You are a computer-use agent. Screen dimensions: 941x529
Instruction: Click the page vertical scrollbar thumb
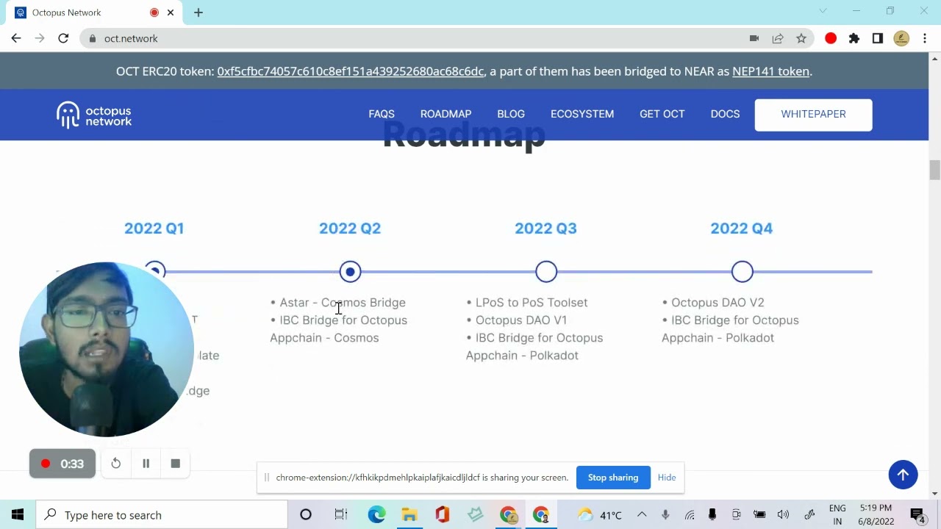(934, 170)
